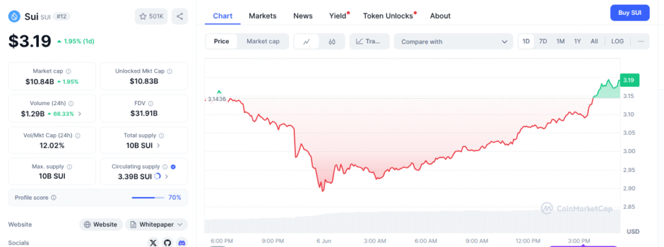Open the chart more options ellipsis
Image resolution: width=664 pixels, height=247 pixels.
641,41
